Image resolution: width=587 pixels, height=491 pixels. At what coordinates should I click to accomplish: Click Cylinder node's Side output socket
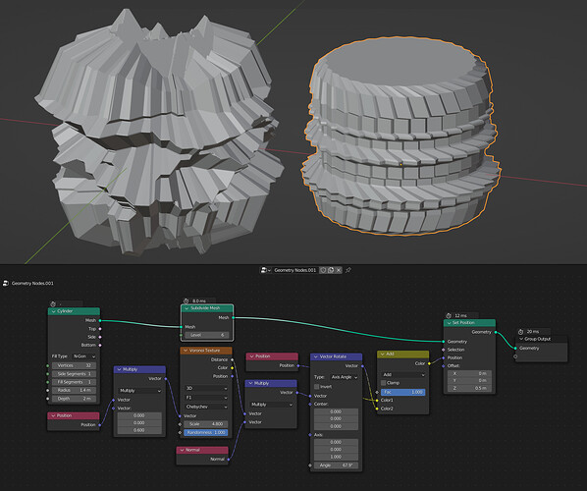pos(100,337)
